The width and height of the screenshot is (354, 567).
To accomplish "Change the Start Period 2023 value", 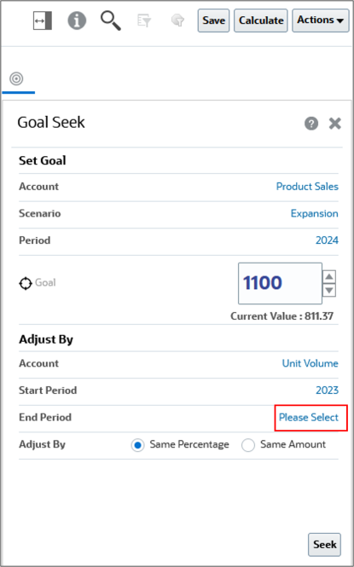I will coord(327,391).
